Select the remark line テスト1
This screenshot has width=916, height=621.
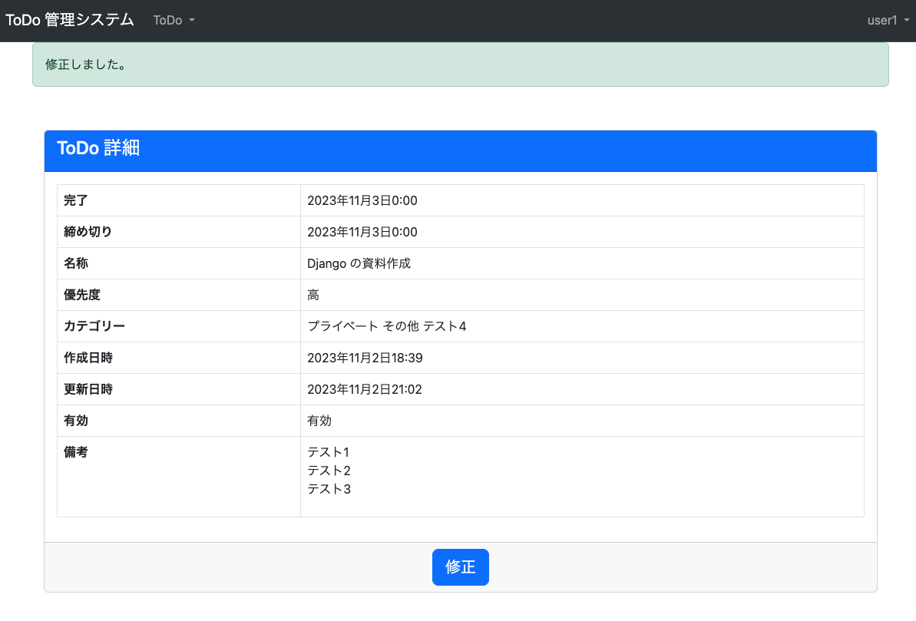329,452
